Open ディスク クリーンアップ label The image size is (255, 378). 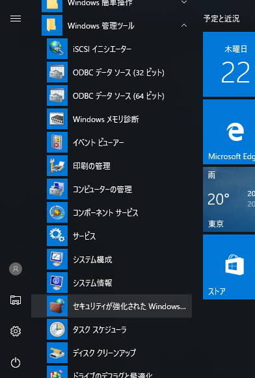pos(104,353)
